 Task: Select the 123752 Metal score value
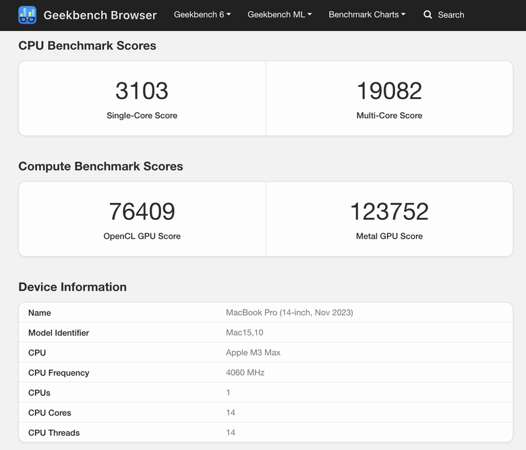(x=389, y=212)
